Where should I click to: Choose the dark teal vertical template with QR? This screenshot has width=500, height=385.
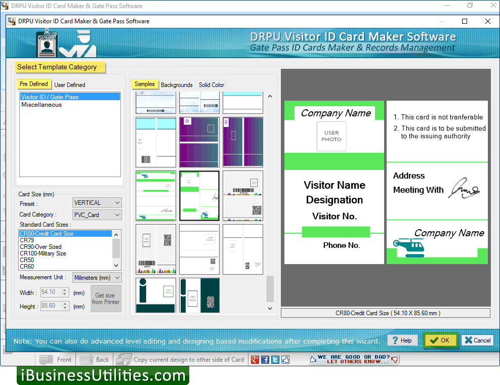(x=199, y=295)
